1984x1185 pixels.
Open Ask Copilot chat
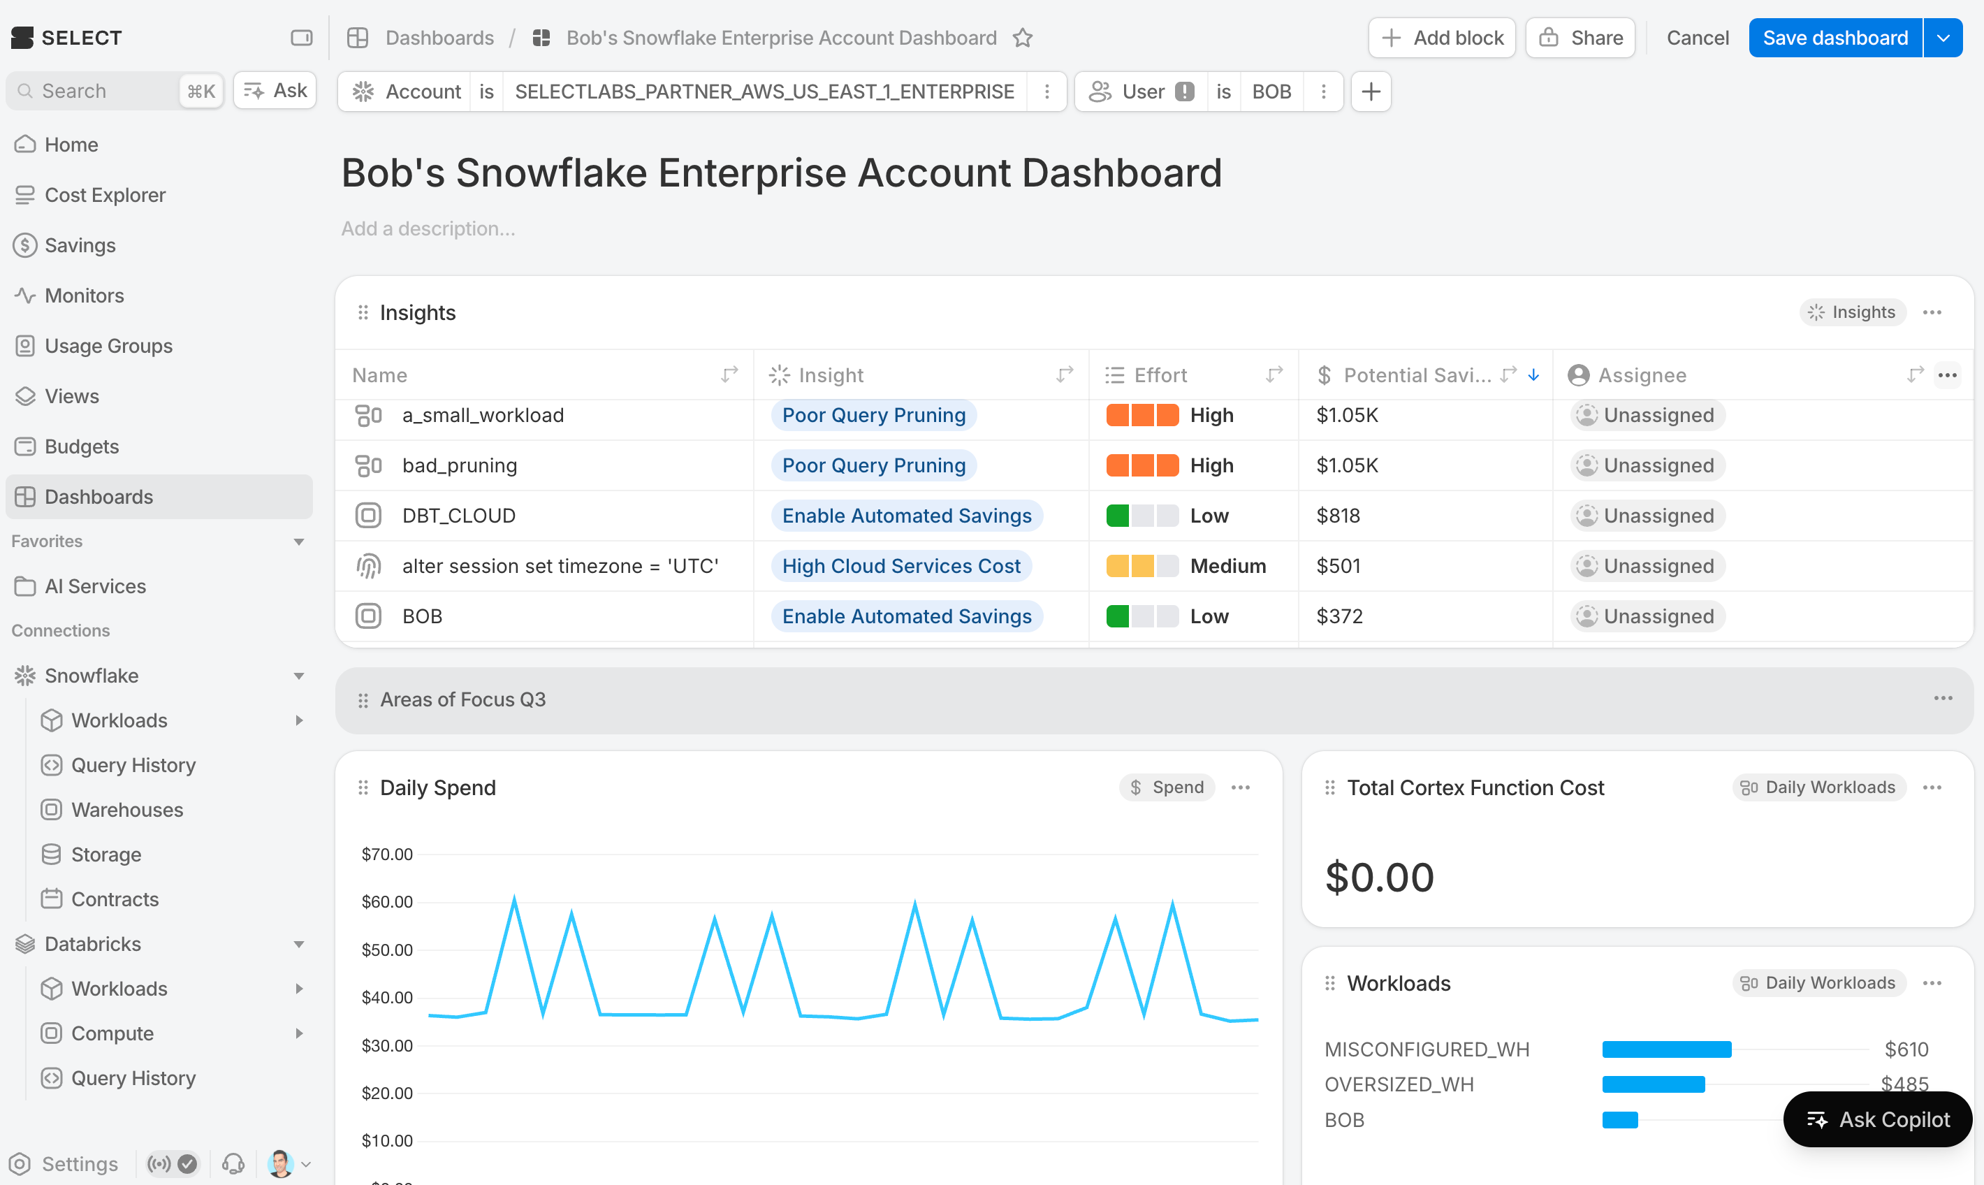tap(1878, 1119)
